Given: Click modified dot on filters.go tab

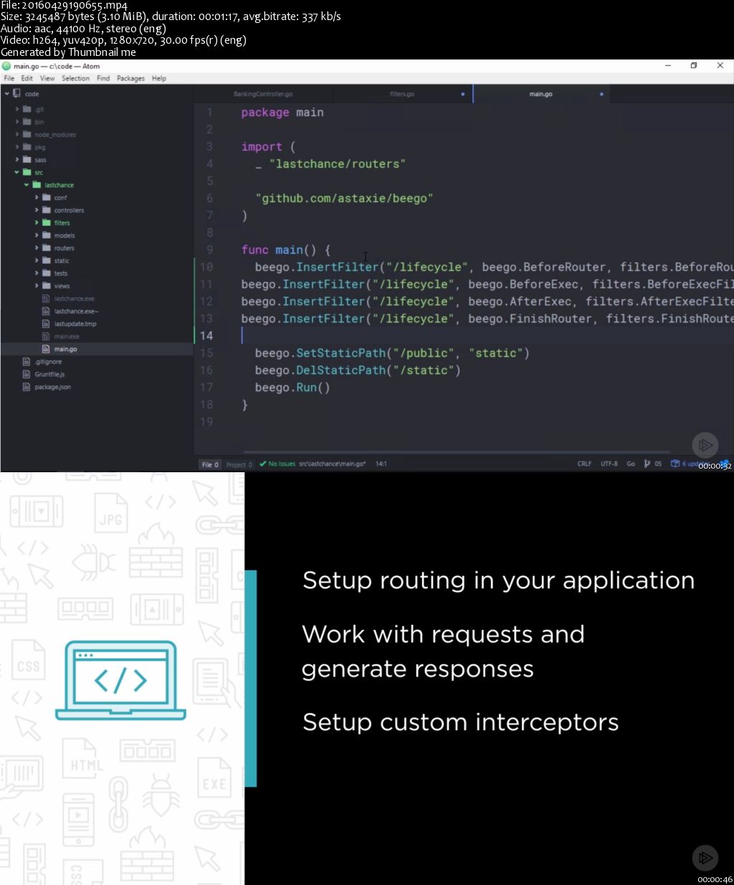Looking at the screenshot, I should (x=462, y=94).
